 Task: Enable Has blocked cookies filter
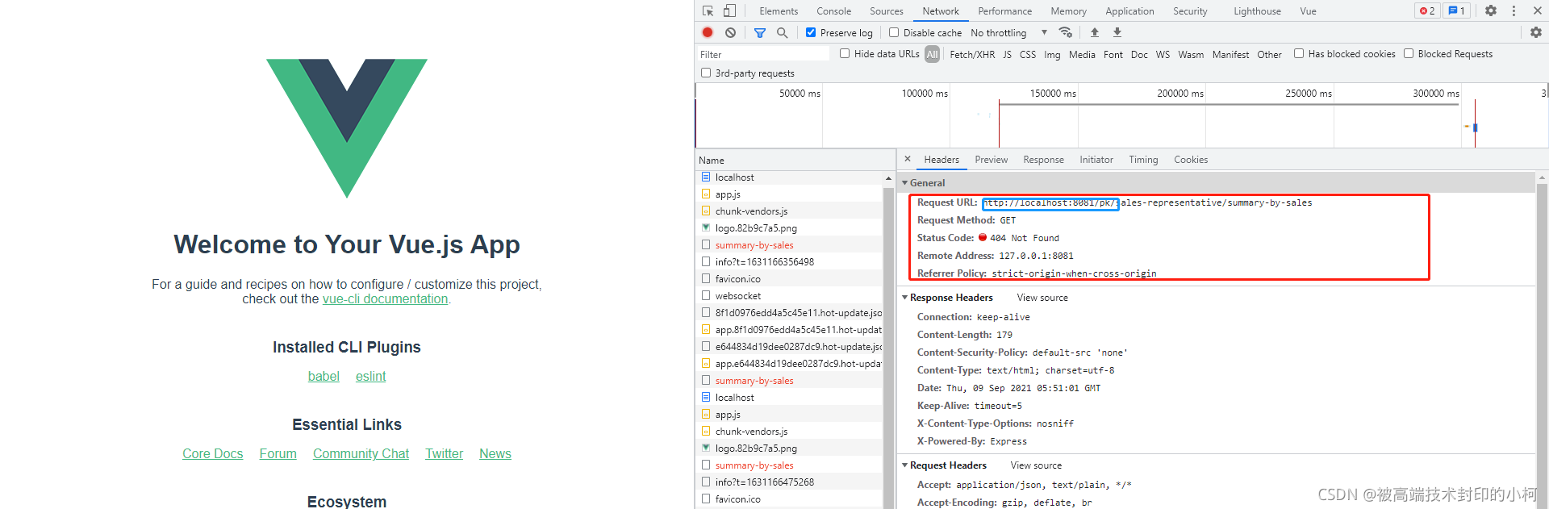(1299, 53)
